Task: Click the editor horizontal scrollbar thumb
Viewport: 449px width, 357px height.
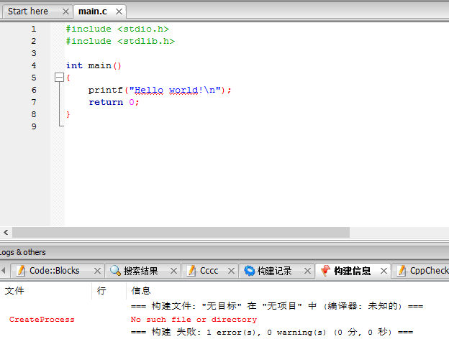Action: [x=181, y=232]
